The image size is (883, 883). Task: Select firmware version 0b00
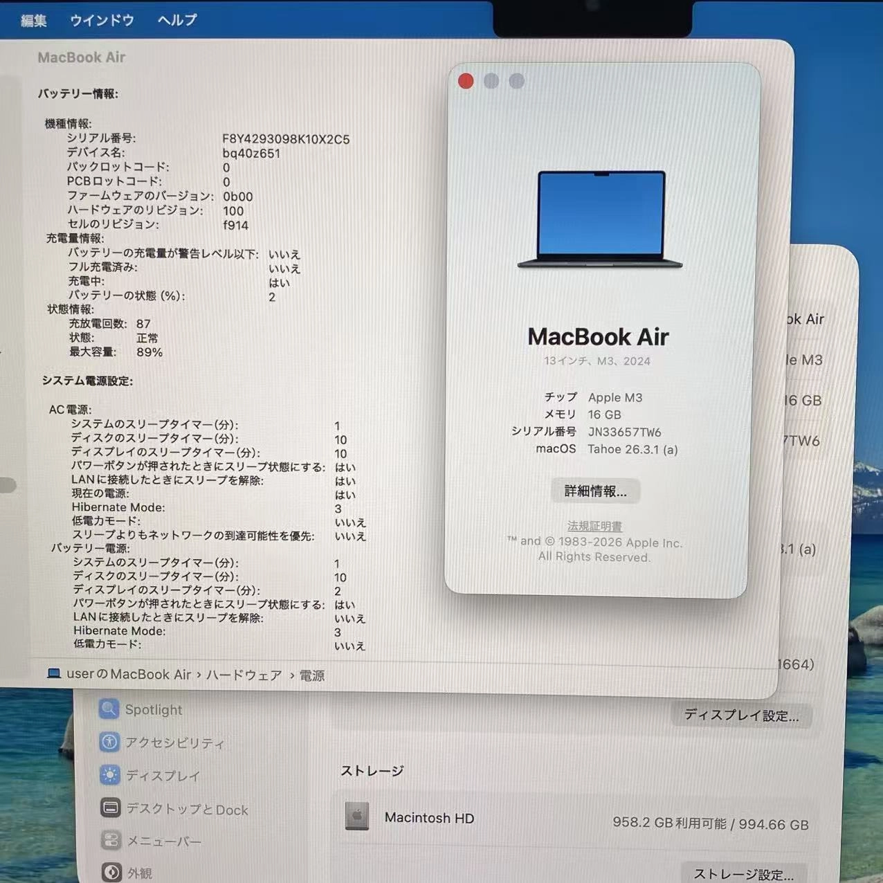pos(237,197)
